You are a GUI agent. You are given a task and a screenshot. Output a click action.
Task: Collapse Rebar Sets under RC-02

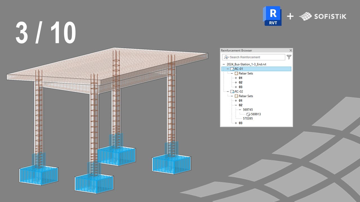point(232,96)
